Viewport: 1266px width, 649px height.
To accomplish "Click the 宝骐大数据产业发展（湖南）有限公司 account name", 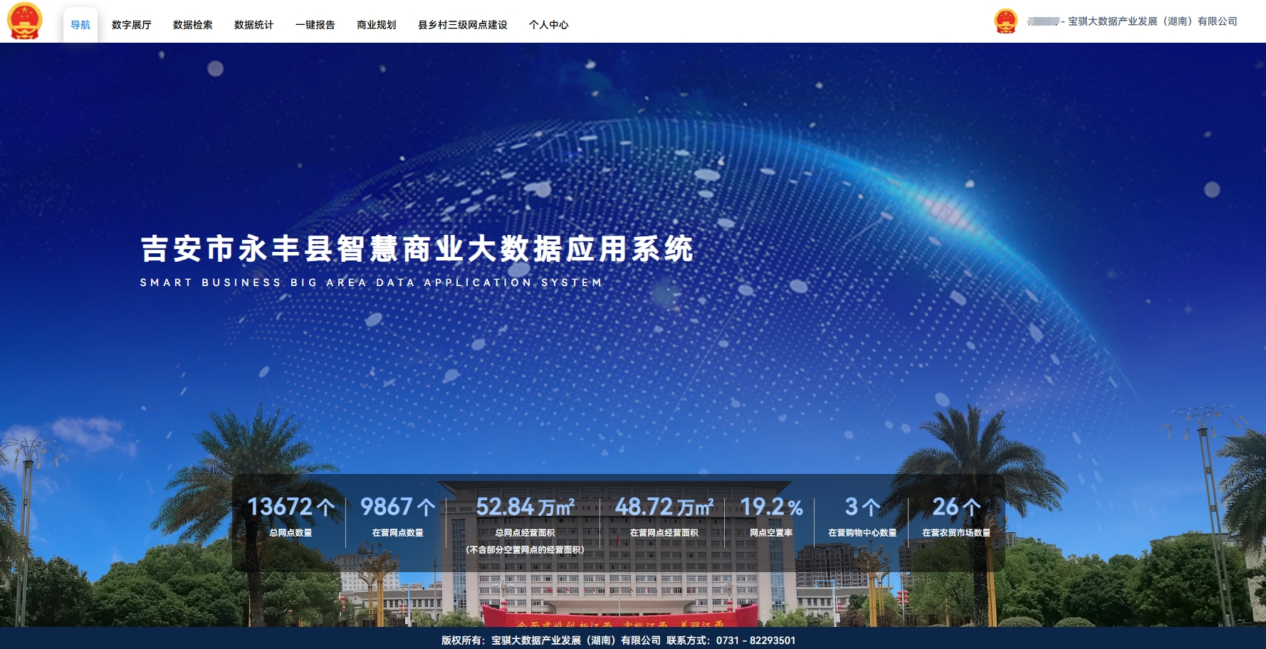I will coord(1153,21).
